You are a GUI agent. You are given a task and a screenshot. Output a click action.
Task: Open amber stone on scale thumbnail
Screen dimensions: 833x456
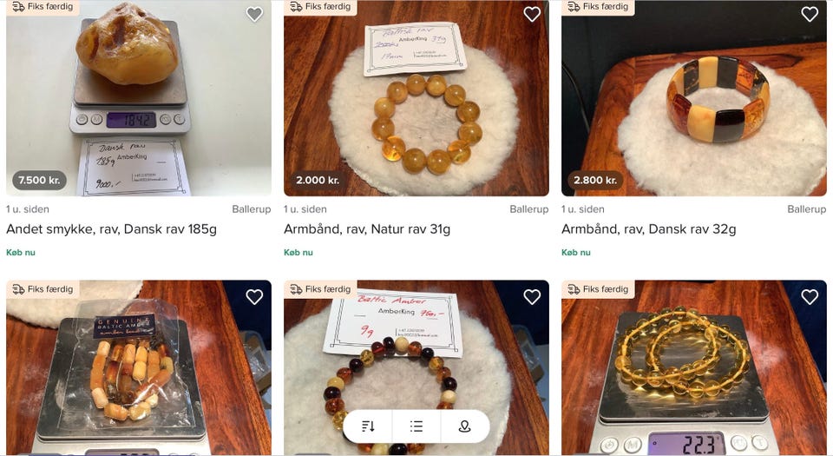pos(139,98)
